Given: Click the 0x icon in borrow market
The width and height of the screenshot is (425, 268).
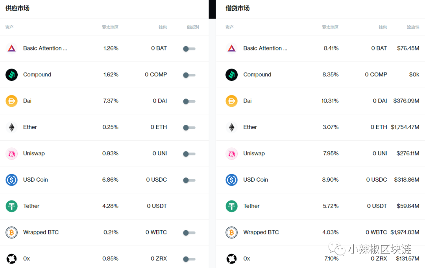Looking at the screenshot, I should (x=231, y=259).
